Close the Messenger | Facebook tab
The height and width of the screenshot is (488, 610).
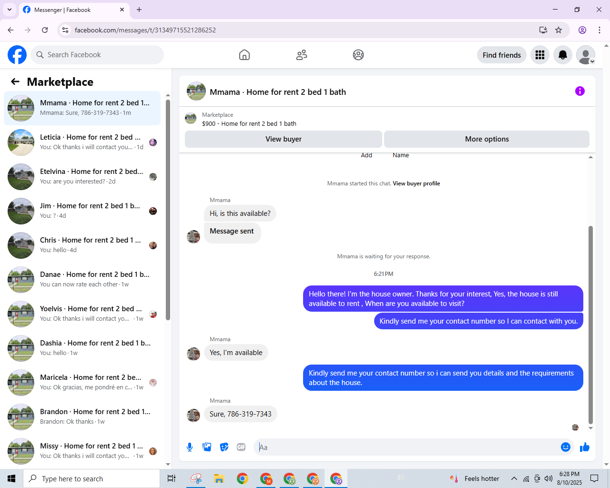pos(122,10)
